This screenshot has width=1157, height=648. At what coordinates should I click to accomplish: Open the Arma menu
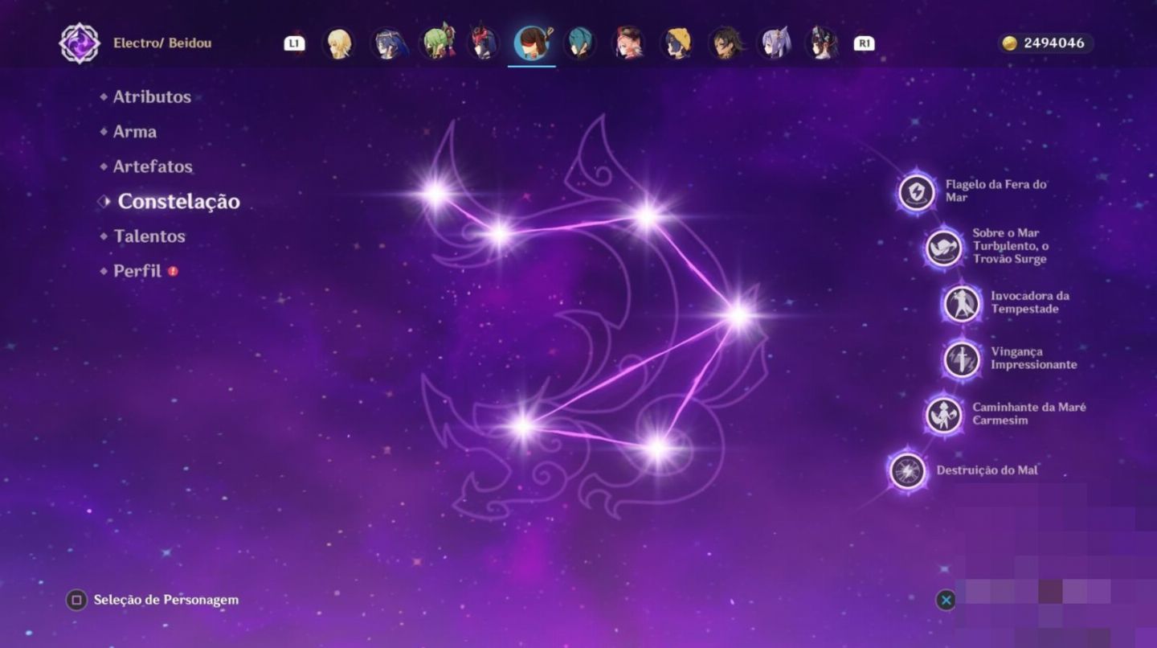click(134, 131)
